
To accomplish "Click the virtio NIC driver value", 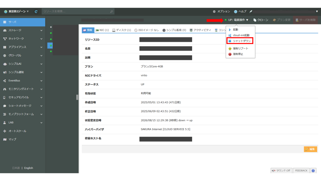I will point(144,75).
